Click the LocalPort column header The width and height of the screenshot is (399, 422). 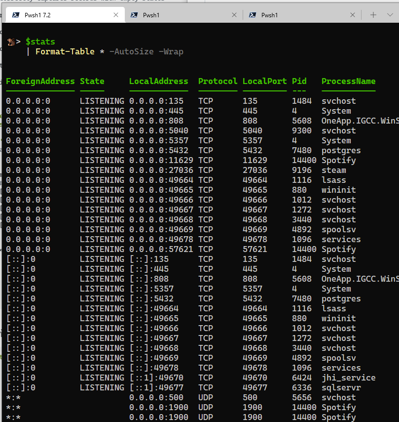[265, 81]
